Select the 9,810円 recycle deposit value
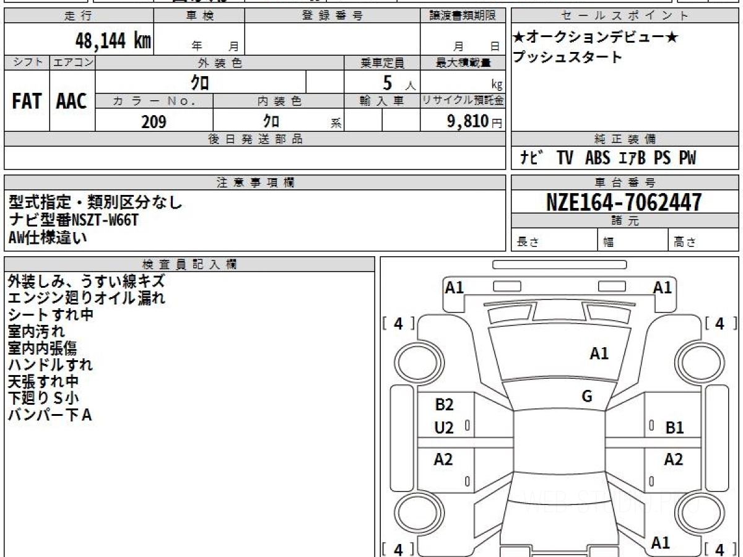743x557 pixels. pyautogui.click(x=475, y=121)
